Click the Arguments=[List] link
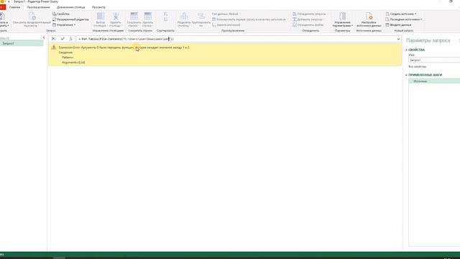The width and height of the screenshot is (460, 259). (x=73, y=63)
